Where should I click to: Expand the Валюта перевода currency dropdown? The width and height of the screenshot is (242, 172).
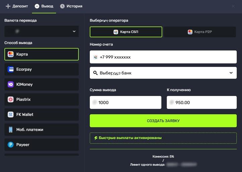coord(42,31)
